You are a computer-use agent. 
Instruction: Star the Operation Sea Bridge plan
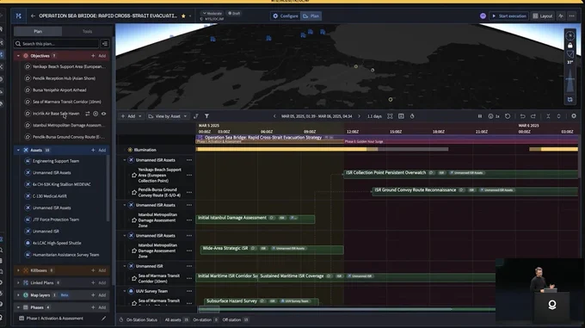pyautogui.click(x=183, y=16)
